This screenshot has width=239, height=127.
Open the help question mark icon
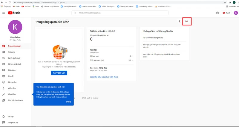coord(217,13)
